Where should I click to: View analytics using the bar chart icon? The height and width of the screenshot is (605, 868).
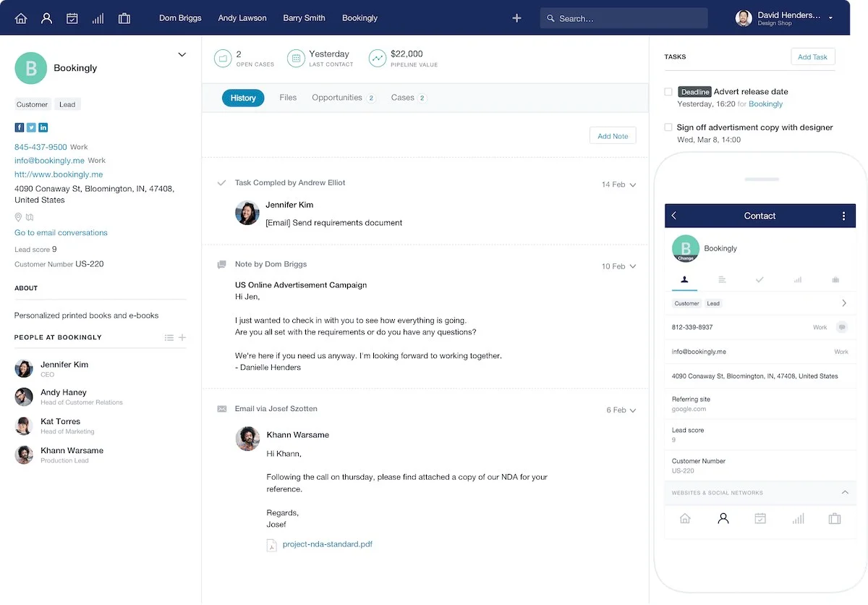pos(98,18)
